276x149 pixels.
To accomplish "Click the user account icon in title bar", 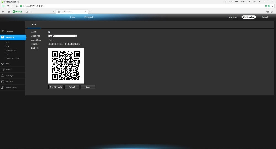I will 226,2.
